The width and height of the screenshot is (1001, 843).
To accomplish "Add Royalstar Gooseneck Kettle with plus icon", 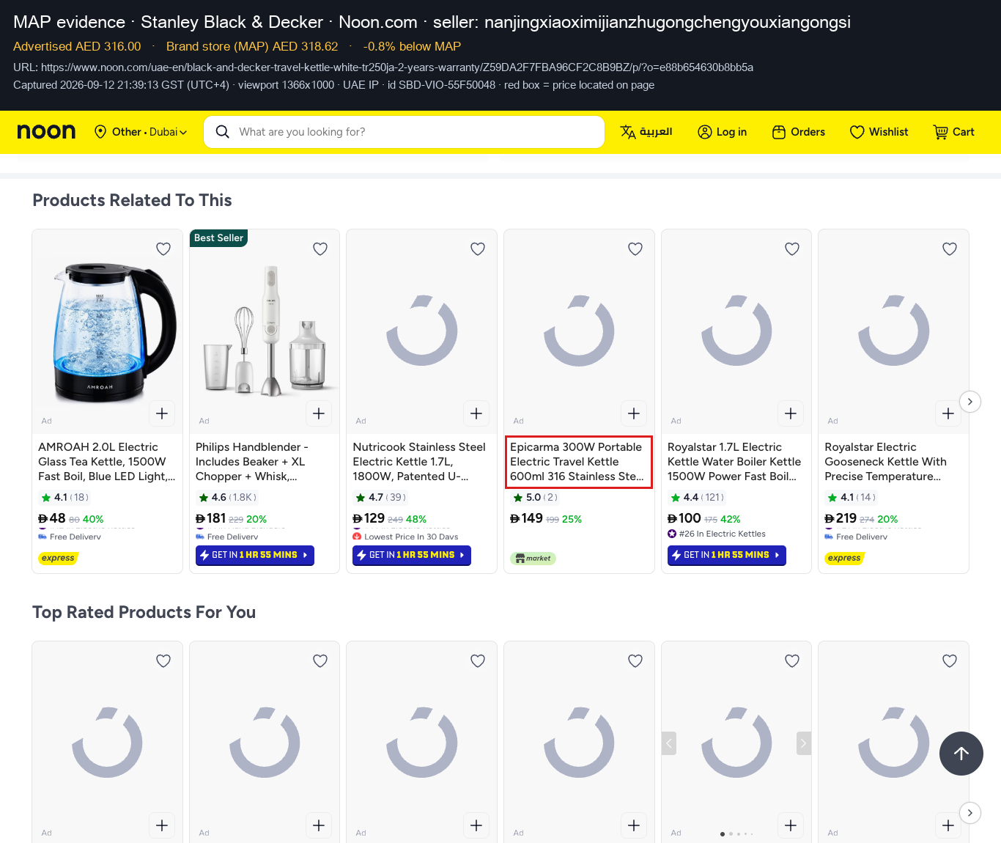I will coord(948,413).
